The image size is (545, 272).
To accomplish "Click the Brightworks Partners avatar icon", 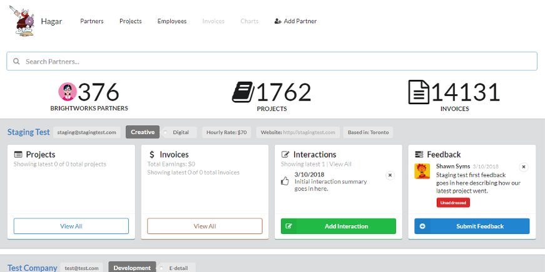I will point(67,92).
